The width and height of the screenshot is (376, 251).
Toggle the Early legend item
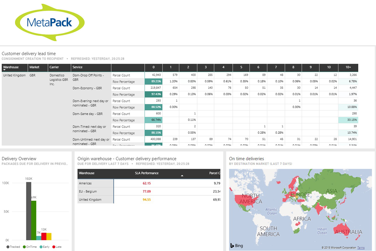coord(44,247)
